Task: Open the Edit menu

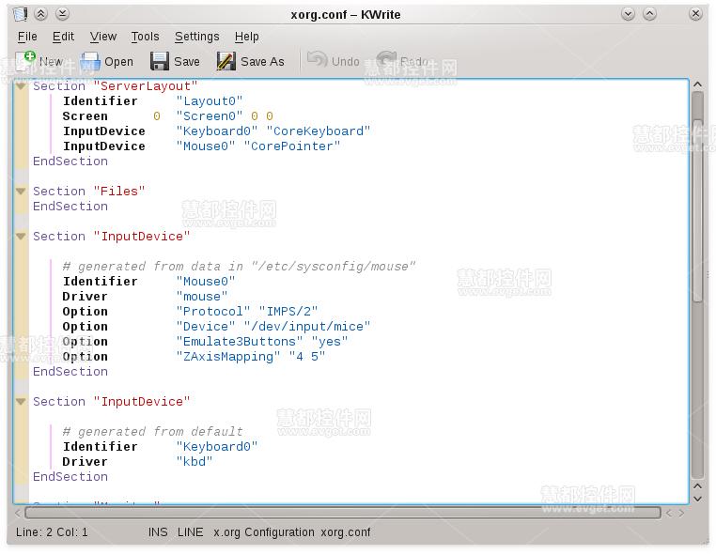Action: [x=63, y=37]
